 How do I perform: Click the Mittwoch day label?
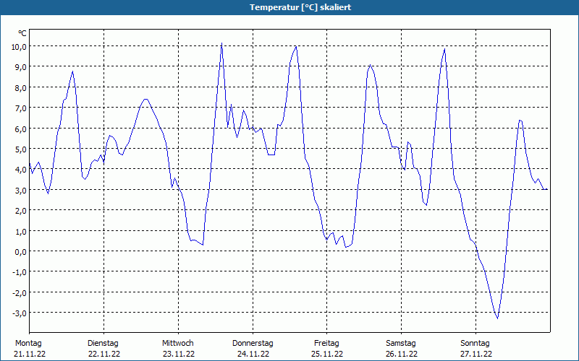(177, 344)
